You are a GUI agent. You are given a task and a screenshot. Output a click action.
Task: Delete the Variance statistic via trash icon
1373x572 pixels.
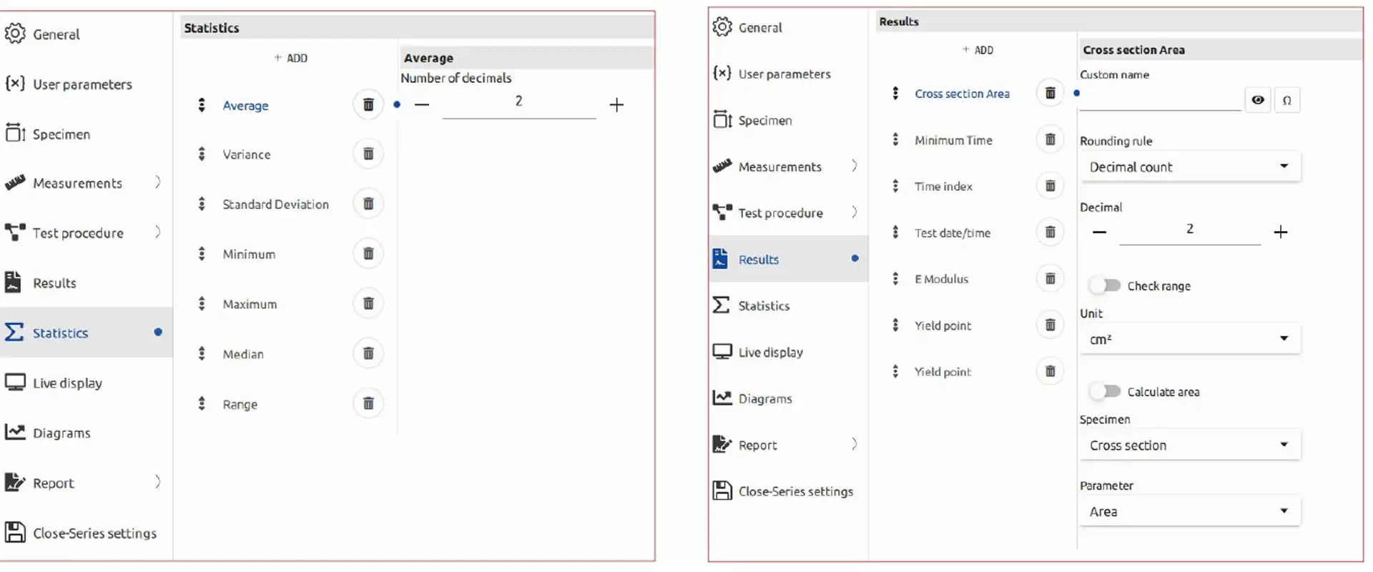(368, 154)
